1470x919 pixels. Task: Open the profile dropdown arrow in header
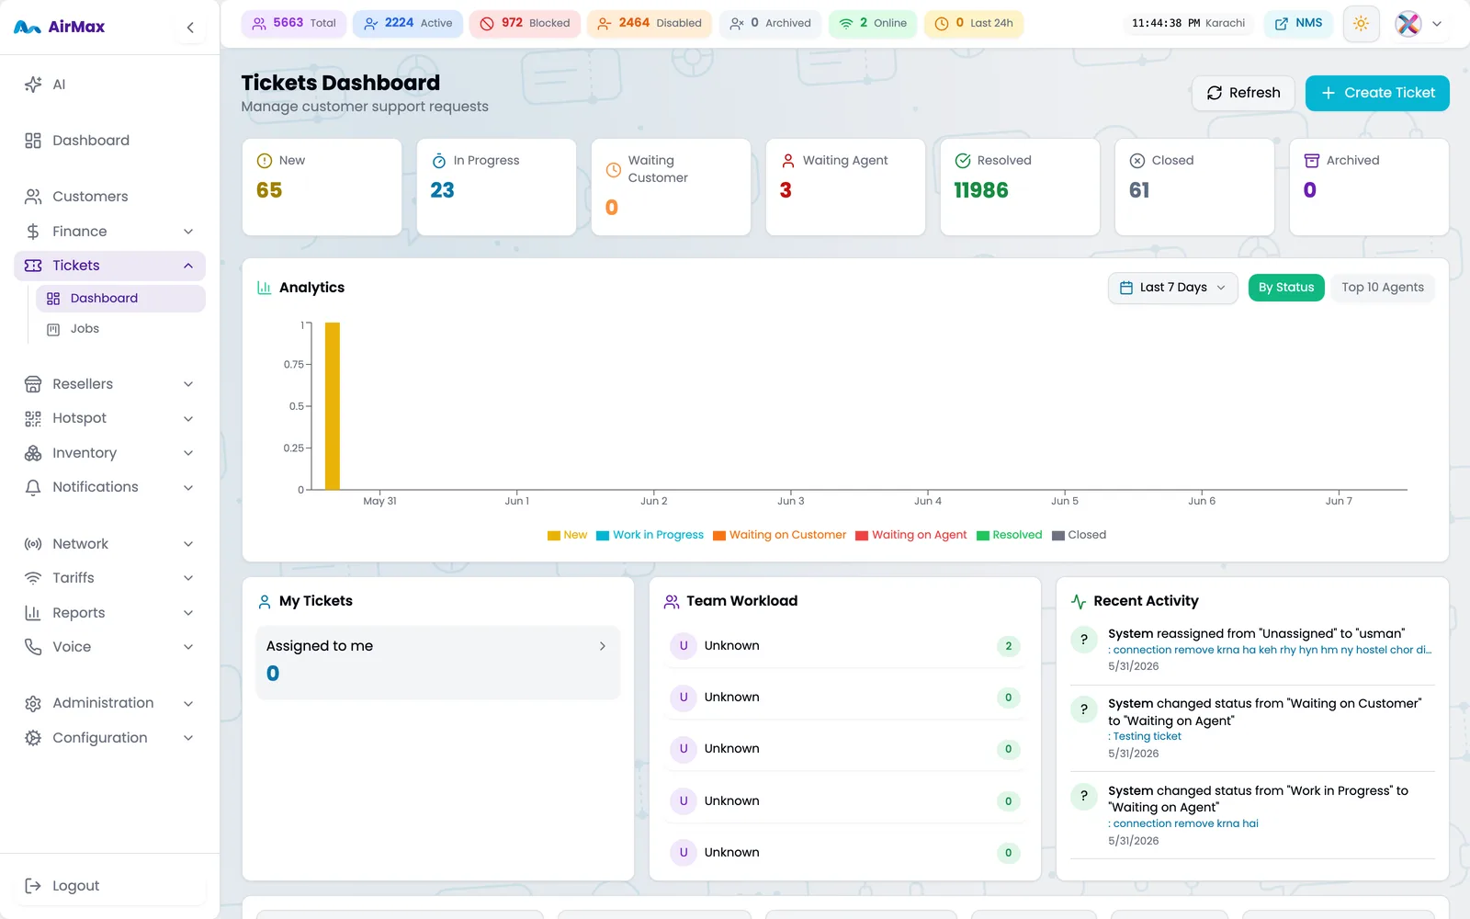click(1437, 24)
